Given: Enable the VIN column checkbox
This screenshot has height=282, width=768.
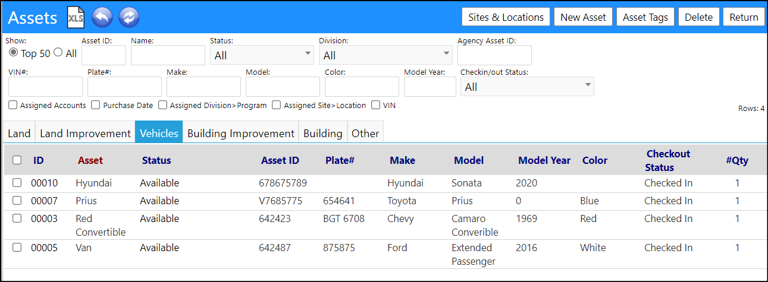Looking at the screenshot, I should (x=376, y=105).
